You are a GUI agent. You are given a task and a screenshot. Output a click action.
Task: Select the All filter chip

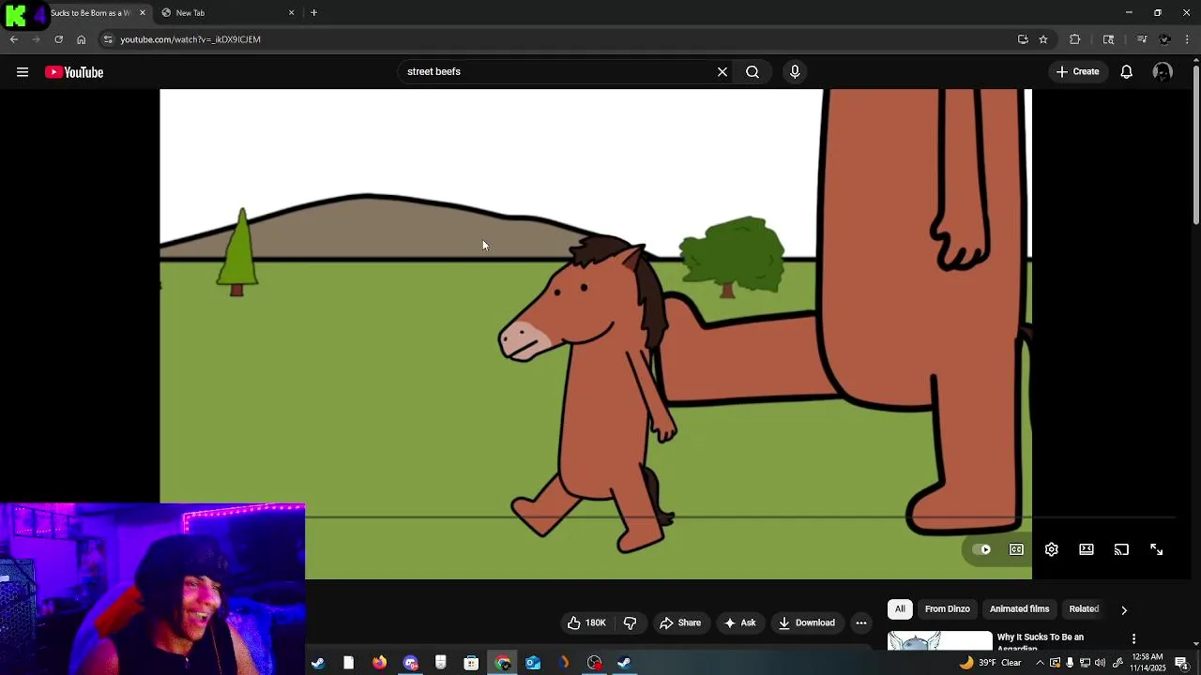[x=900, y=609]
